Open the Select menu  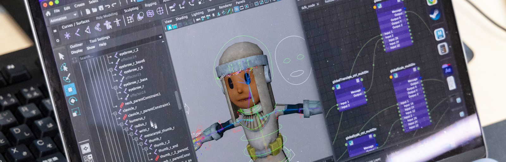tap(93, 2)
